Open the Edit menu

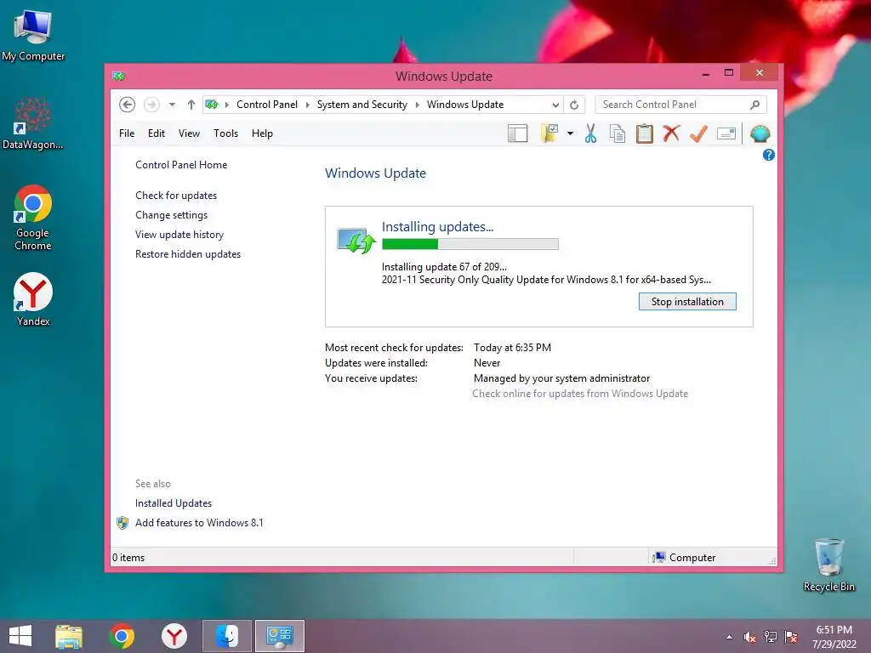pos(157,133)
